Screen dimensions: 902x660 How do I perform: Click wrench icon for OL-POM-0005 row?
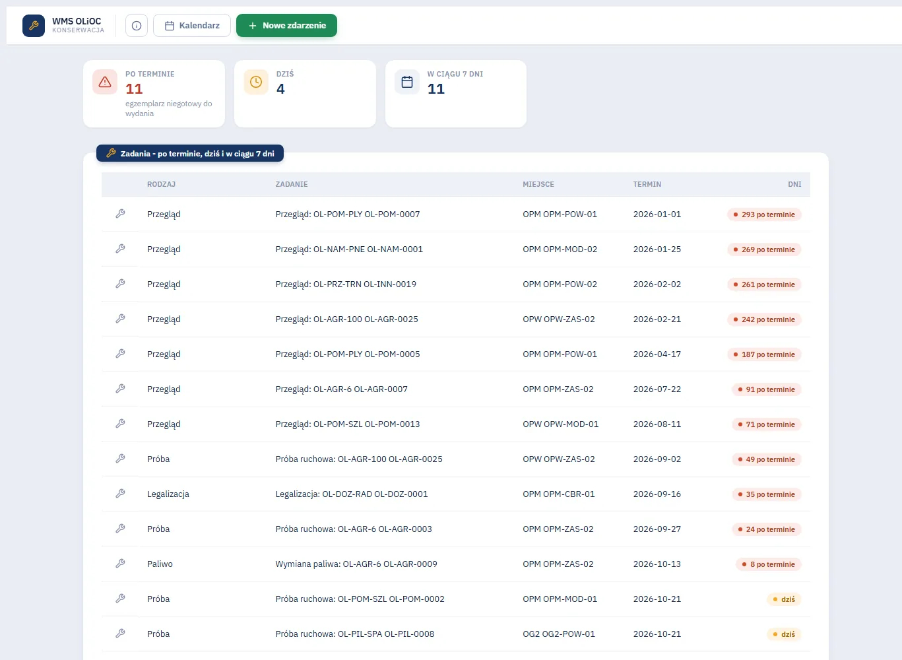[120, 354]
